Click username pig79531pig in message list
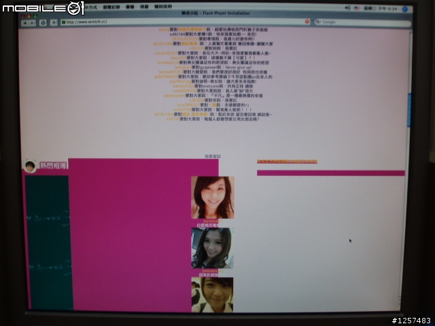Viewport: 435px width, 326px height. (180, 81)
